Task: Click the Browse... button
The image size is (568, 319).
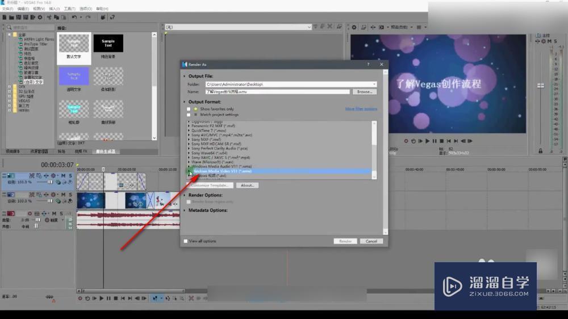Action: [365, 92]
